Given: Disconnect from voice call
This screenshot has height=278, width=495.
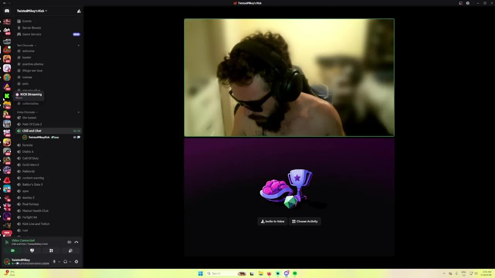Looking at the screenshot, I should [x=76, y=242].
